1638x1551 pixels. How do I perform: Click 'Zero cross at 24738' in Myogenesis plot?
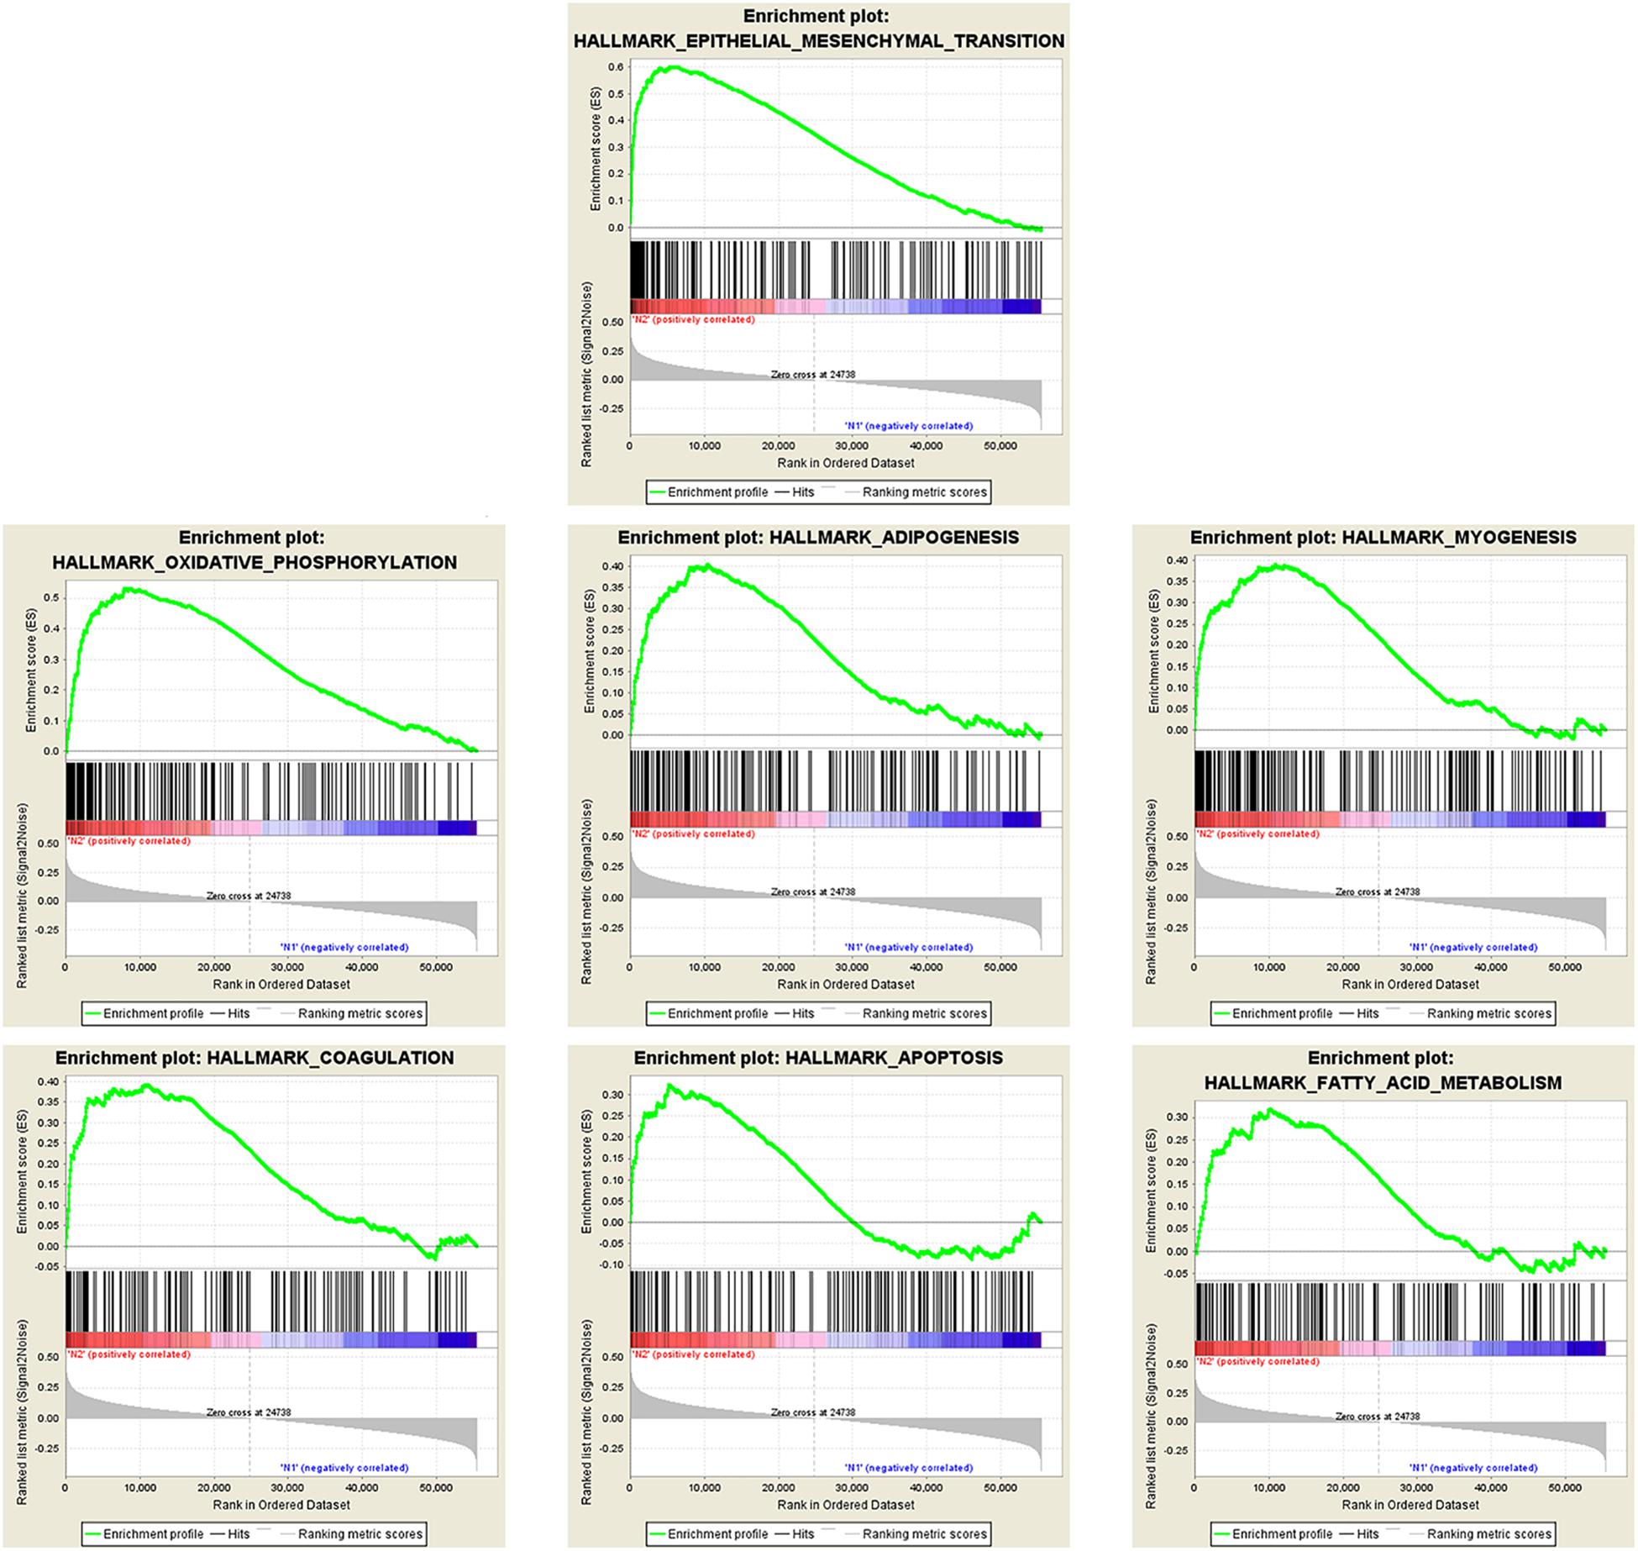(x=1378, y=892)
